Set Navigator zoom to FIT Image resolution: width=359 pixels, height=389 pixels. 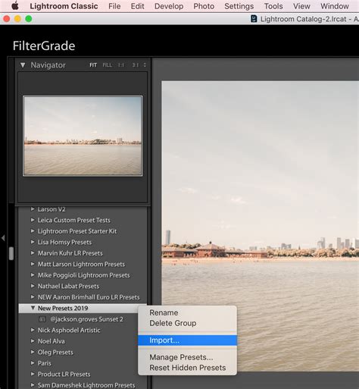[93, 65]
